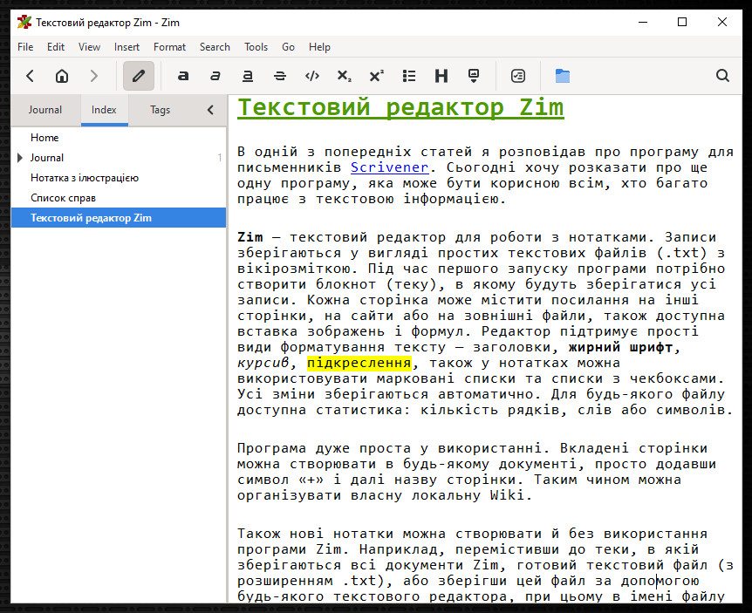The width and height of the screenshot is (752, 613).
Task: Minimize the Zim window
Action: pyautogui.click(x=643, y=22)
